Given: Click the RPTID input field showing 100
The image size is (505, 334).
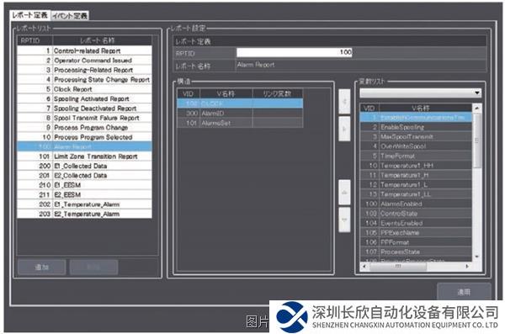Looking at the screenshot, I should [x=295, y=52].
